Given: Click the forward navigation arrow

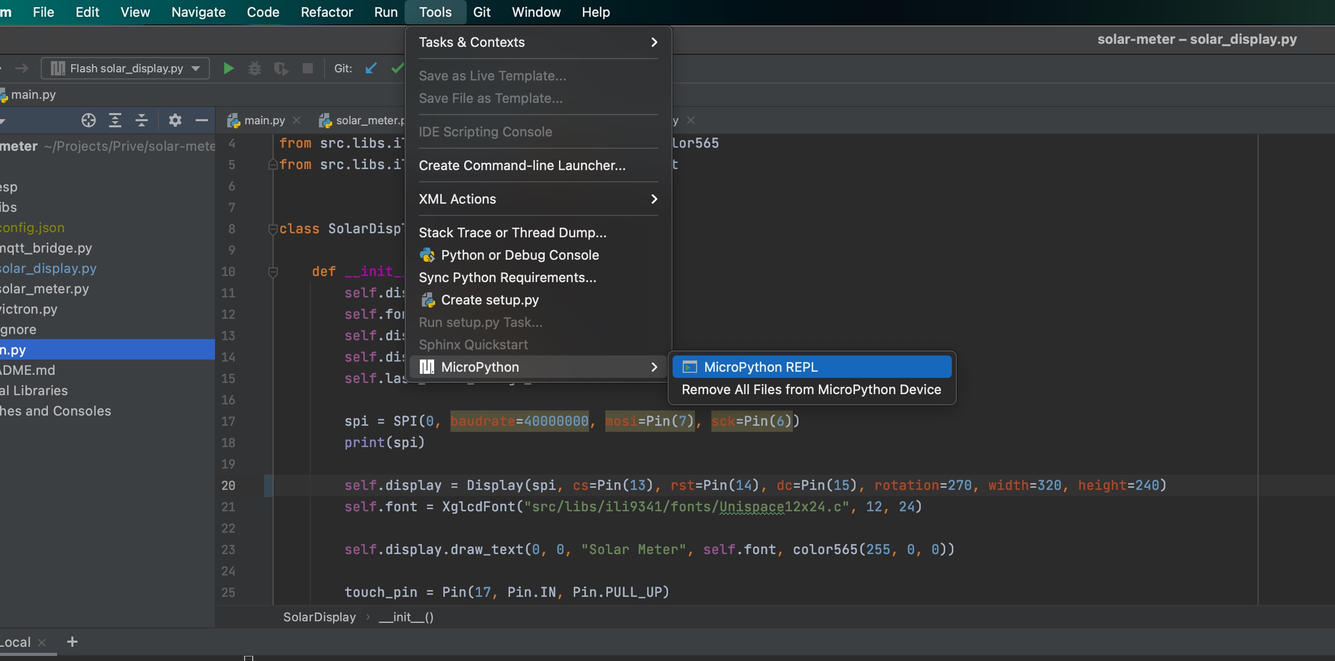Looking at the screenshot, I should tap(22, 68).
